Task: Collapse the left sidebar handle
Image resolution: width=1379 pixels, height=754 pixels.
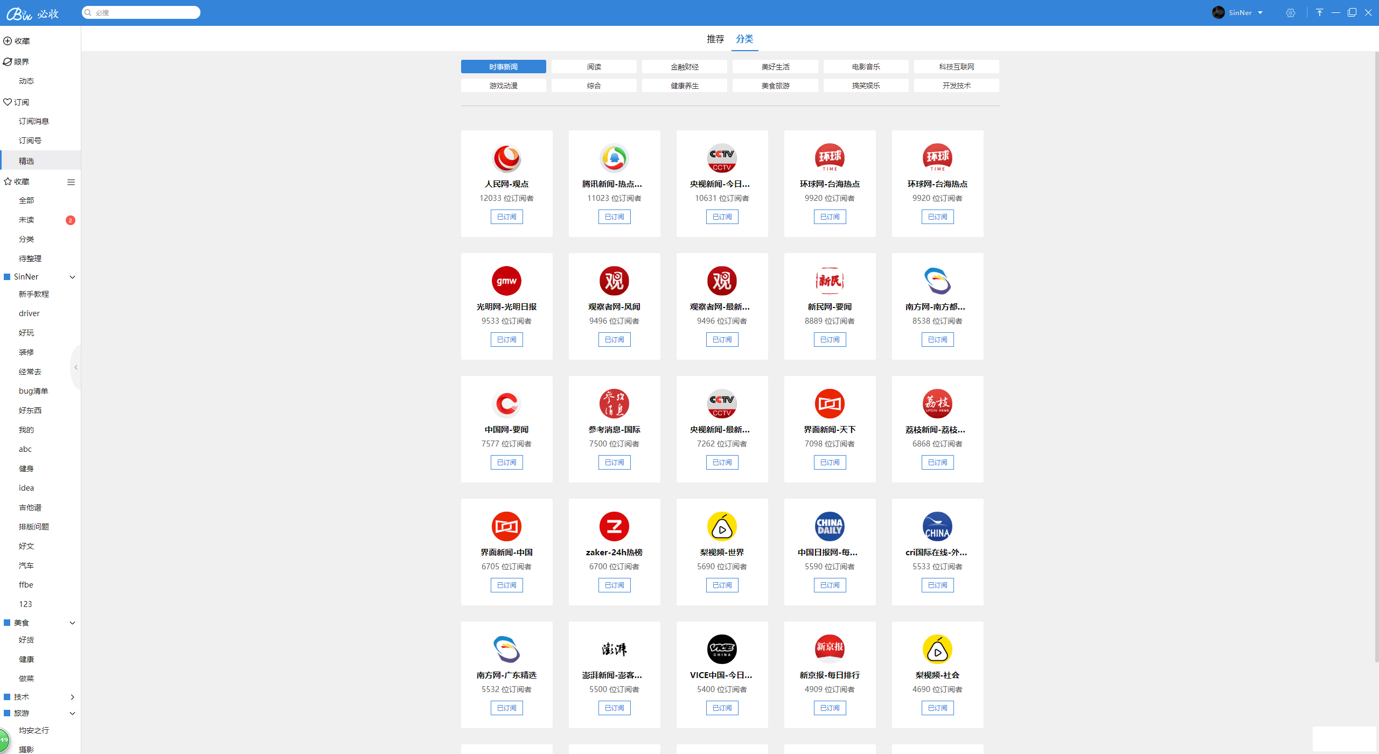Action: click(76, 367)
